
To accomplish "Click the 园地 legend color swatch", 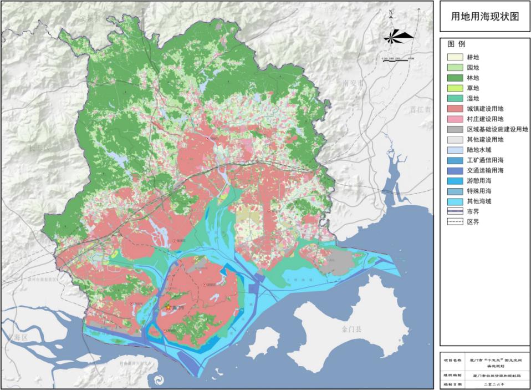I will pos(455,68).
